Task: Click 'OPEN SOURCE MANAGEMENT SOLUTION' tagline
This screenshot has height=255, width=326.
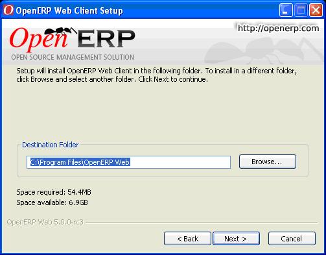Action: point(73,57)
